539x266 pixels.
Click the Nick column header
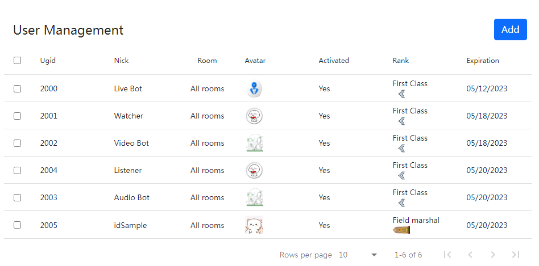point(121,60)
